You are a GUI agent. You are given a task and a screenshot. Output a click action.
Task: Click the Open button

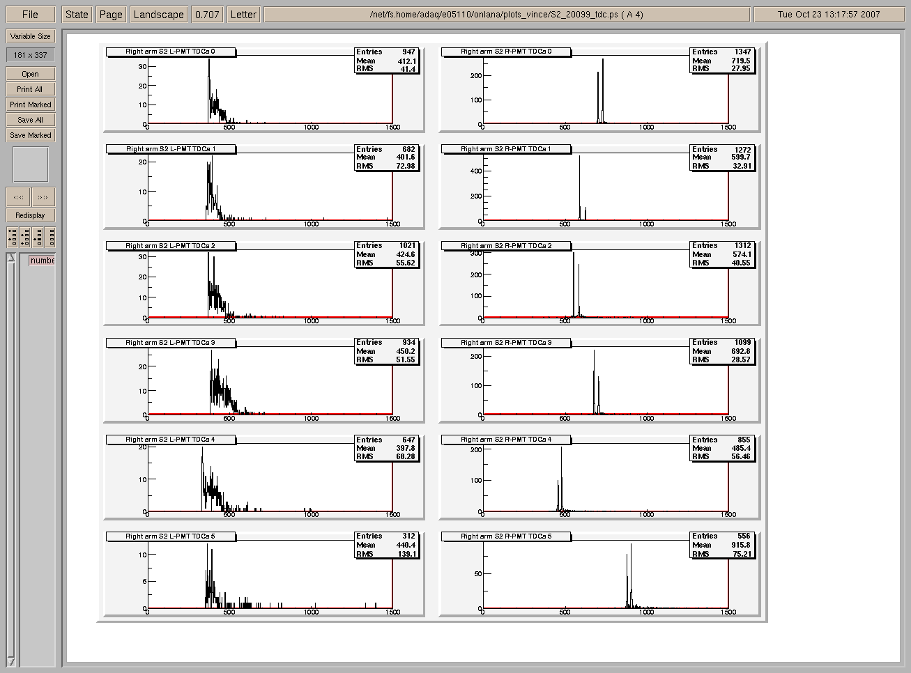coord(31,74)
